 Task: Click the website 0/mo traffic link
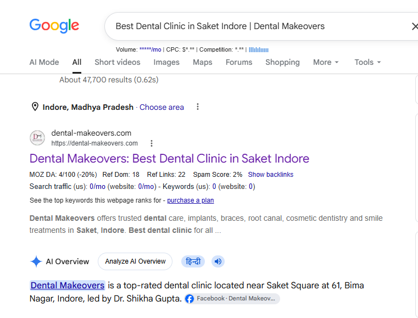click(x=146, y=187)
